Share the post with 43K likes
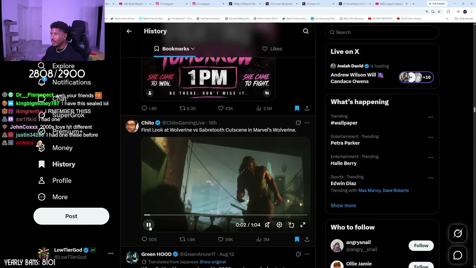Viewport: 476px width, 268px height. click(307, 108)
